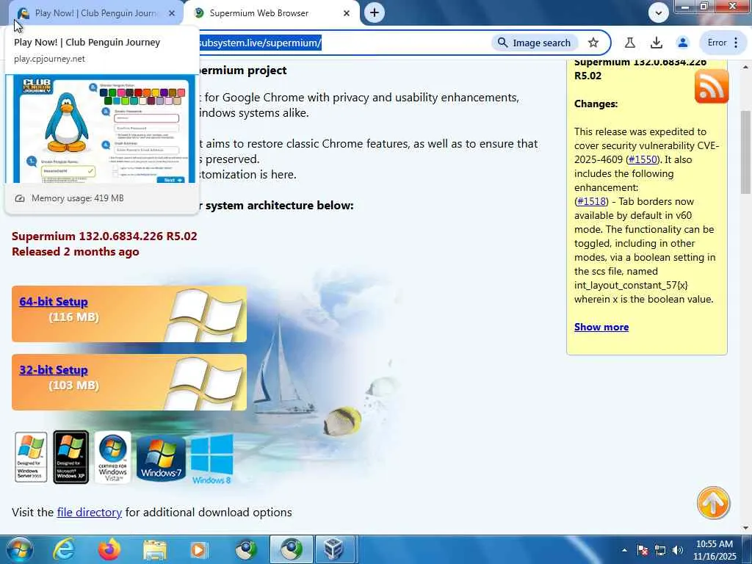Open the VirtualBox cube icon in taskbar
The image size is (752, 564).
tap(334, 549)
